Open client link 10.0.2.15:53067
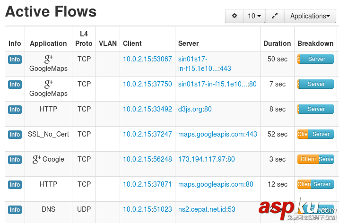339x223 pixels. coord(148,59)
